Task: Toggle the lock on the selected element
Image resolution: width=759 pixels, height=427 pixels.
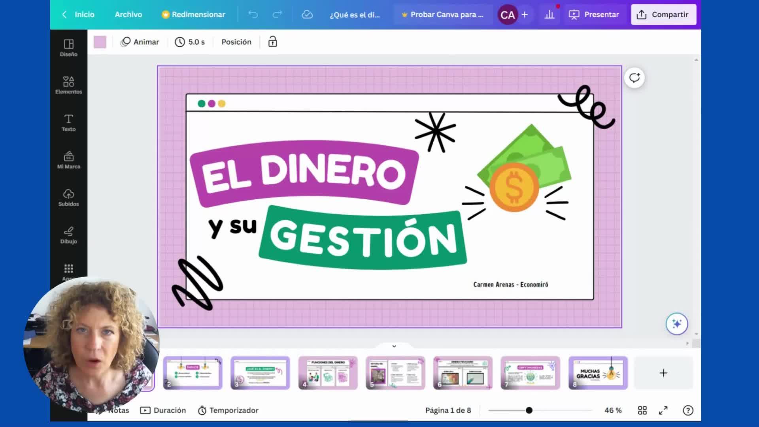Action: pos(272,42)
